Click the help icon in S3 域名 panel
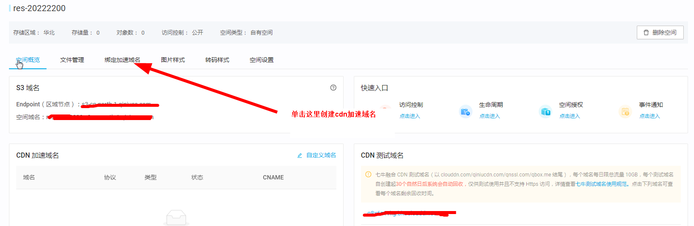694x226 pixels. pyautogui.click(x=333, y=88)
